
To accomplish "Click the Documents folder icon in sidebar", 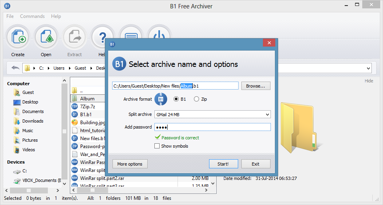I will [x=17, y=111].
